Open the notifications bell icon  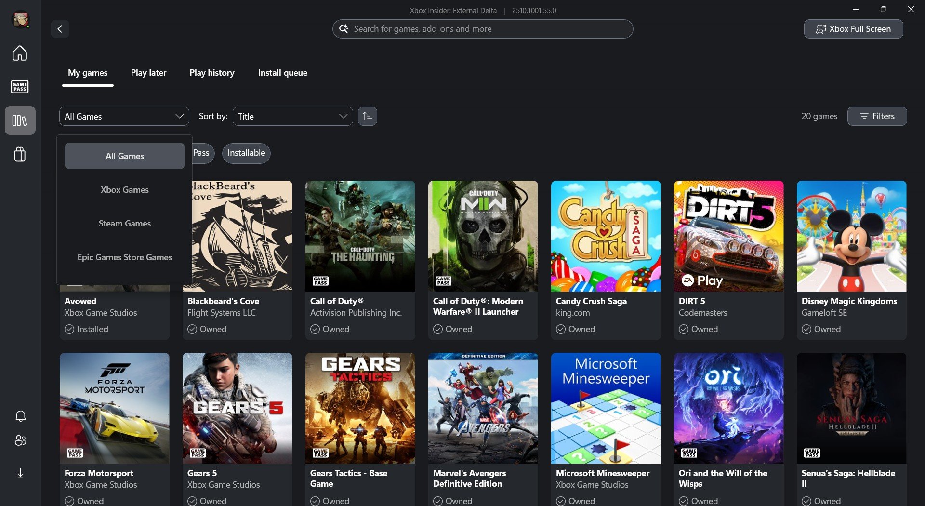[x=20, y=416]
